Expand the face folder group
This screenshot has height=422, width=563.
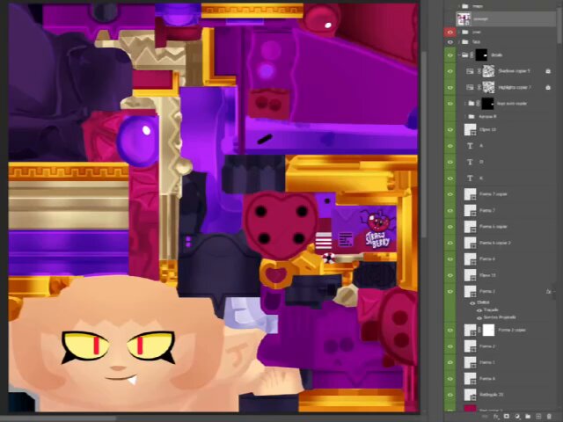point(459,42)
